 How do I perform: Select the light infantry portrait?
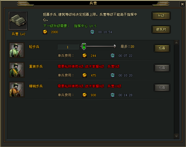pyautogui.click(x=17, y=50)
